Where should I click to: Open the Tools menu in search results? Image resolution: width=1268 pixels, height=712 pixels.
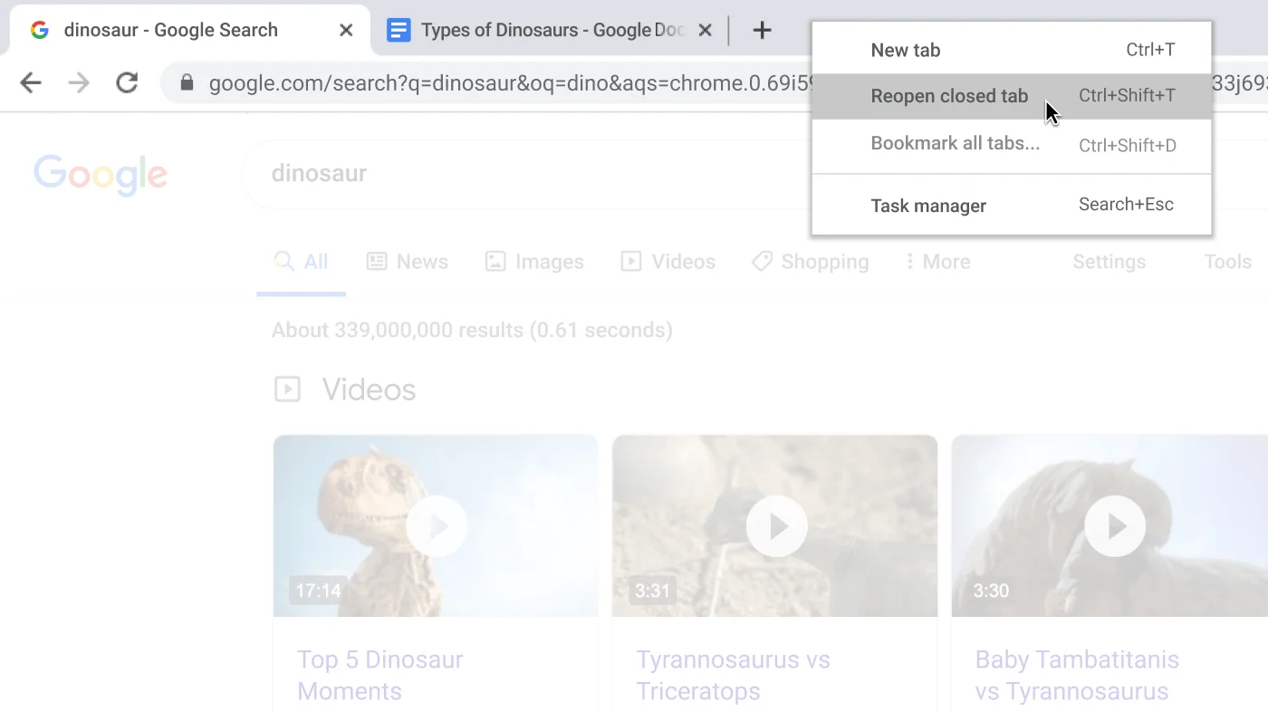click(x=1227, y=261)
